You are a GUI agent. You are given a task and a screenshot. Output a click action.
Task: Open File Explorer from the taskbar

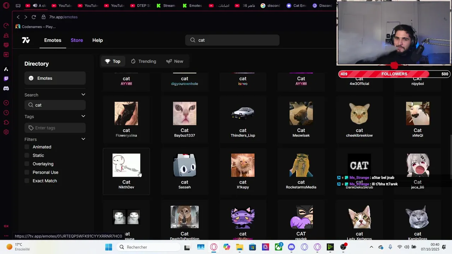pos(239,247)
